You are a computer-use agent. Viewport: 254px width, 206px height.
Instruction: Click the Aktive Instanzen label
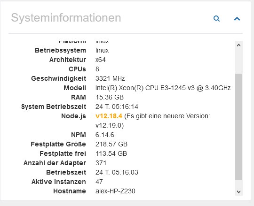point(59,182)
